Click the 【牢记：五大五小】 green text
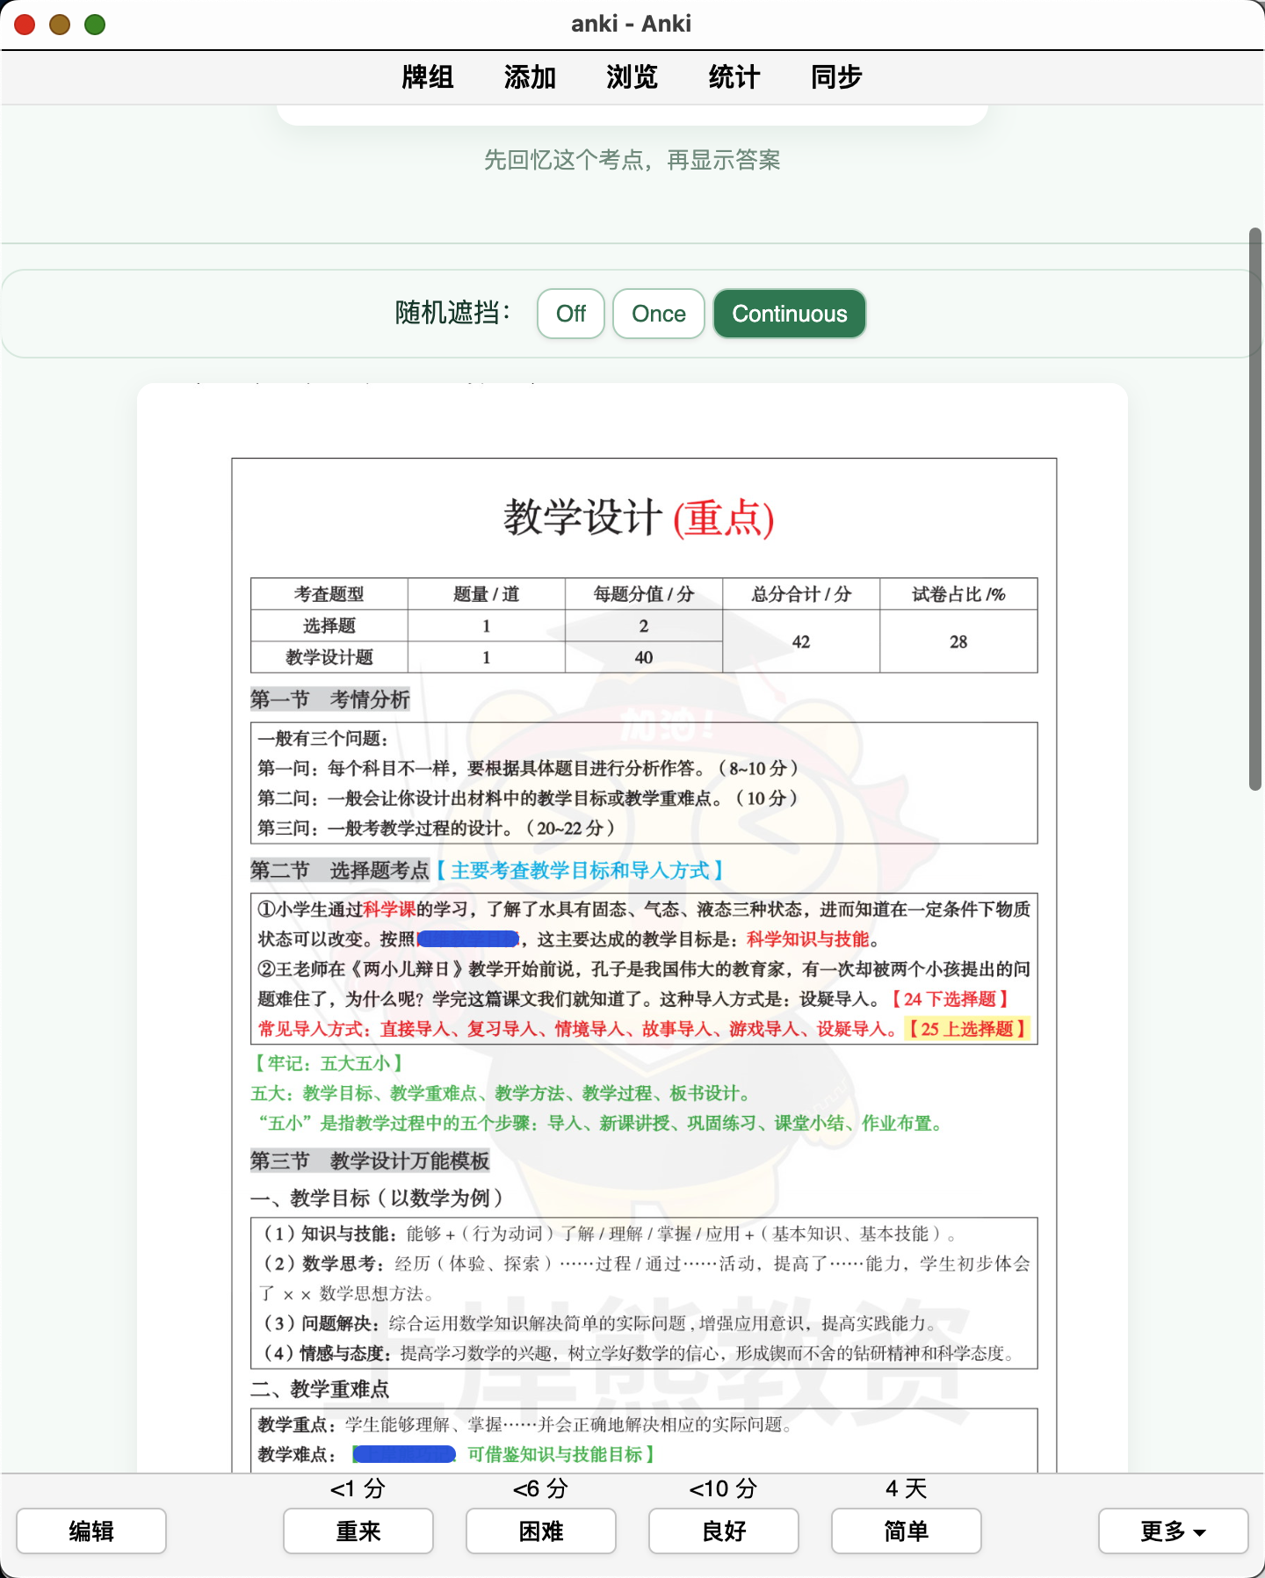The width and height of the screenshot is (1265, 1578). tap(329, 1063)
